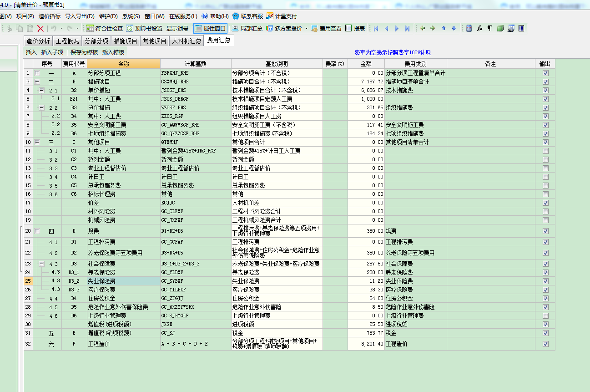Toggle the 属性窗口 properties window
Viewport: 590px width, 392px height.
pos(210,28)
